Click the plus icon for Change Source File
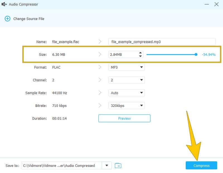 [7, 19]
